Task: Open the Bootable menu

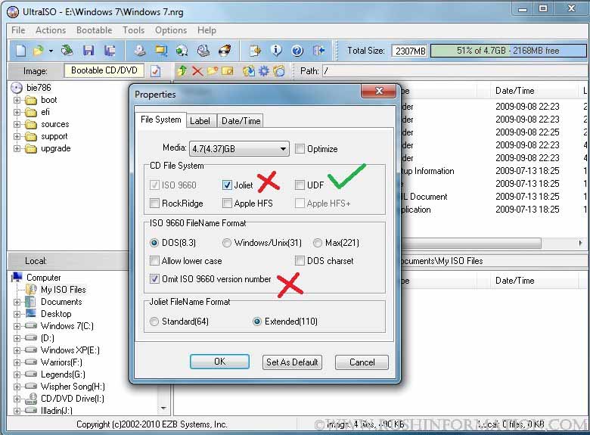Action: (94, 30)
